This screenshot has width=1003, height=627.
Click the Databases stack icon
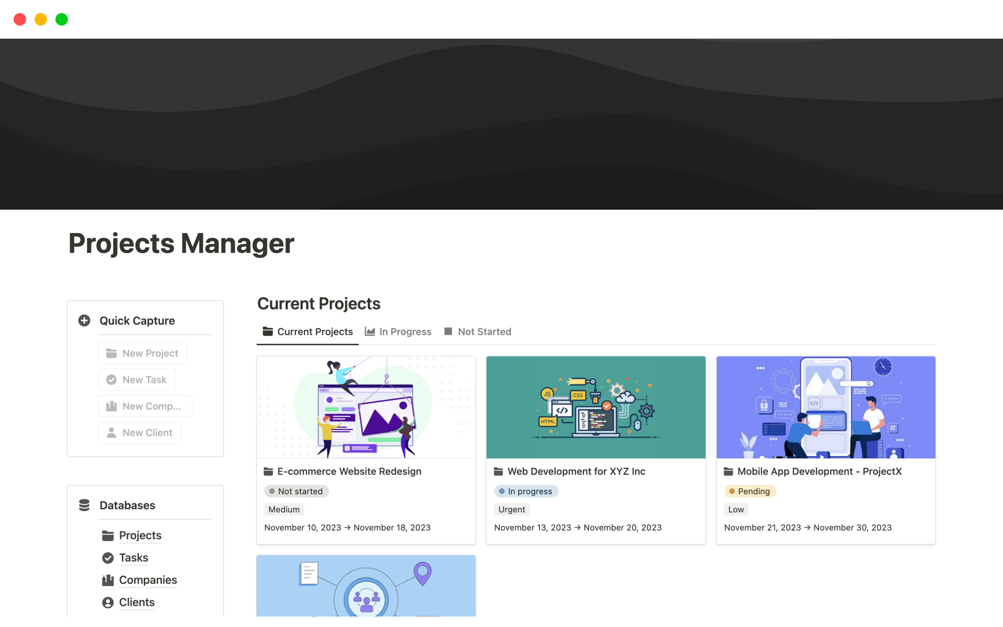click(84, 505)
